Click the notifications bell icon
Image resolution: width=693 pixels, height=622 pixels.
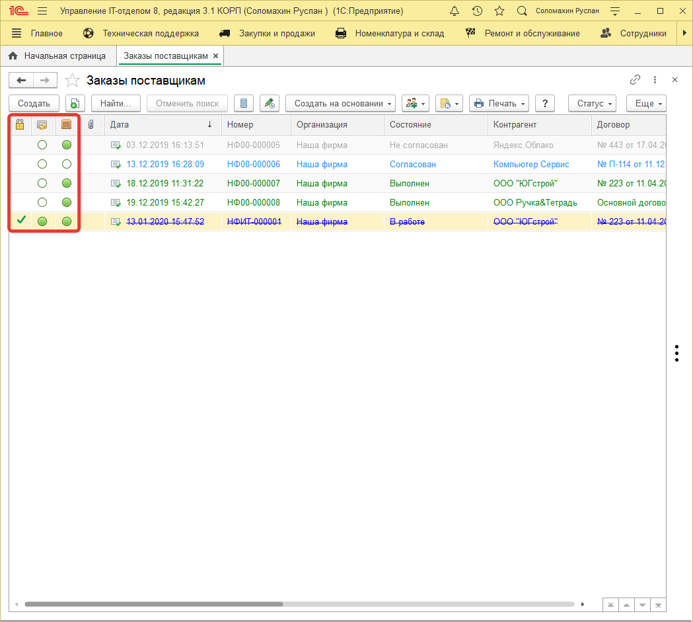pyautogui.click(x=454, y=11)
